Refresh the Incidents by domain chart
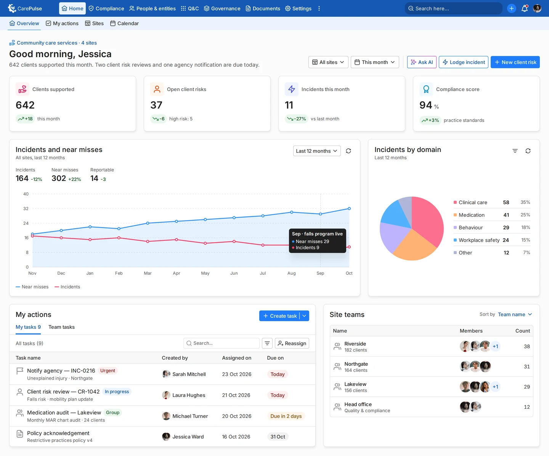The width and height of the screenshot is (549, 456). [x=528, y=151]
